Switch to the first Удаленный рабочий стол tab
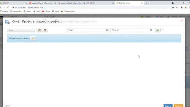The height and width of the screenshot is (107, 190). point(42,3)
